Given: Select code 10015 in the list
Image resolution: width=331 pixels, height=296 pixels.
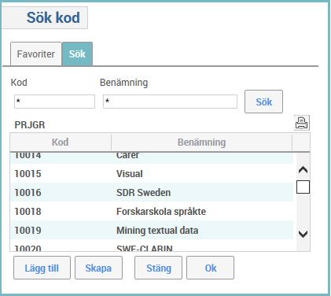Looking at the screenshot, I should coord(28,174).
